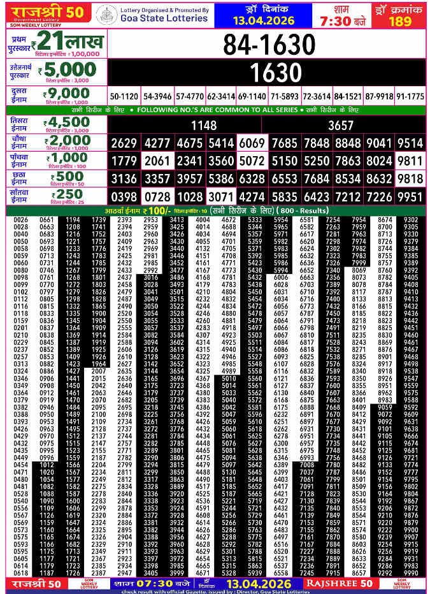Click the green common-to-all-series banner

[x=215, y=110]
